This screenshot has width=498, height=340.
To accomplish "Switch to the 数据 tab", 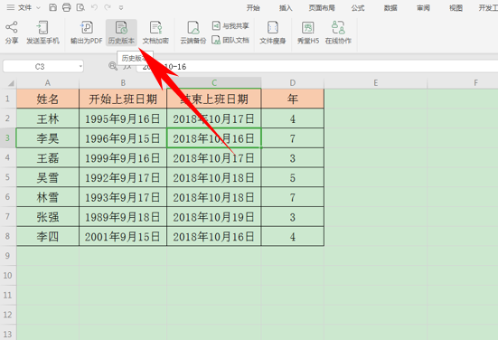I will (x=390, y=8).
